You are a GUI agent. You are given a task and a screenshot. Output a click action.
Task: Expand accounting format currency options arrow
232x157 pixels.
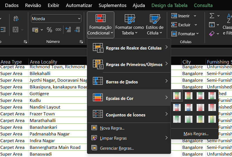coord(42,30)
